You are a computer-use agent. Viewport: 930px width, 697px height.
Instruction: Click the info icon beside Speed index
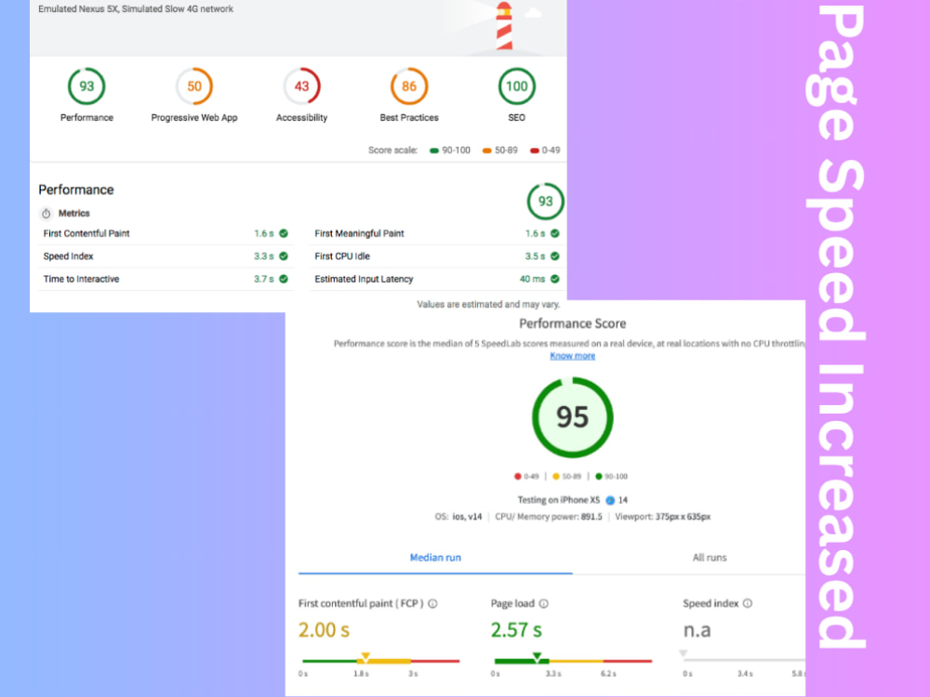pos(748,603)
